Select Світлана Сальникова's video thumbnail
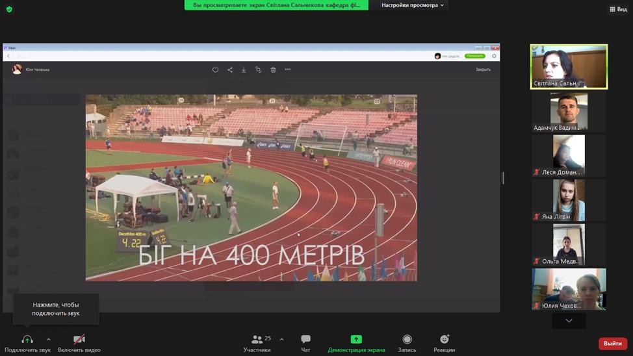Image resolution: width=633 pixels, height=356 pixels. [x=569, y=66]
